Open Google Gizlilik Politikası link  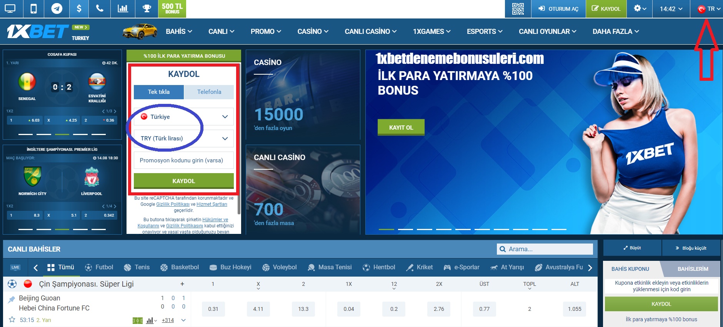173,204
